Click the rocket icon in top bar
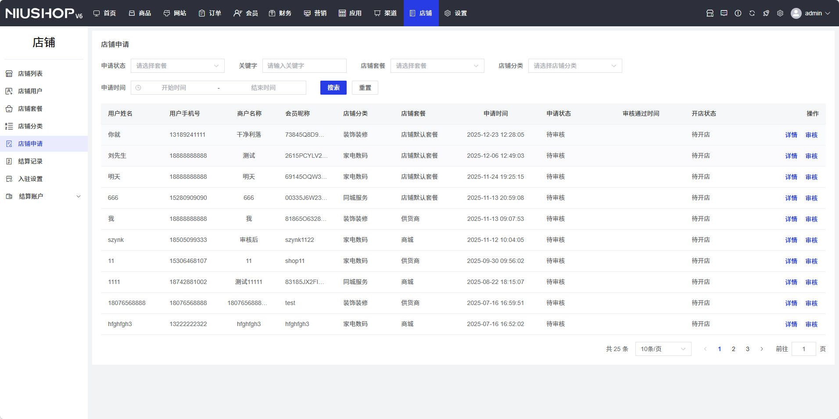 [766, 13]
